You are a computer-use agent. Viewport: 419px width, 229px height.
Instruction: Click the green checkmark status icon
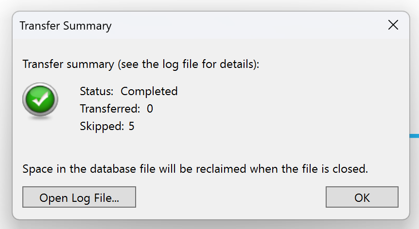click(40, 99)
